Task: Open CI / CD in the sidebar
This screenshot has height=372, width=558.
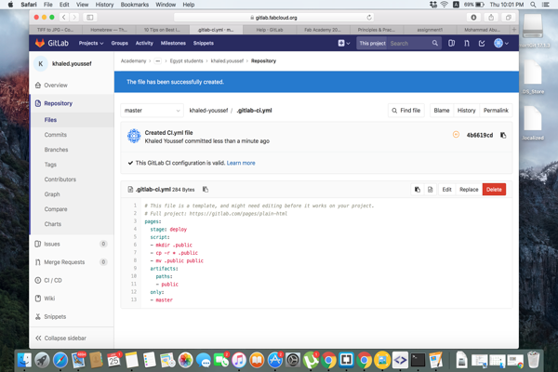Action: (x=53, y=280)
